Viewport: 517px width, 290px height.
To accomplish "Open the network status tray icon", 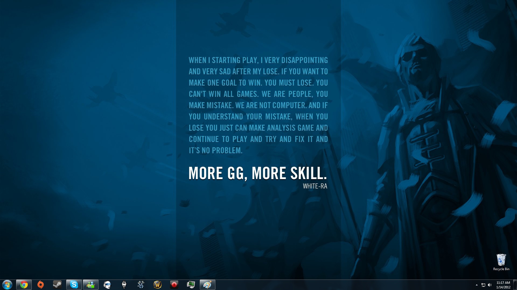I will coord(483,285).
